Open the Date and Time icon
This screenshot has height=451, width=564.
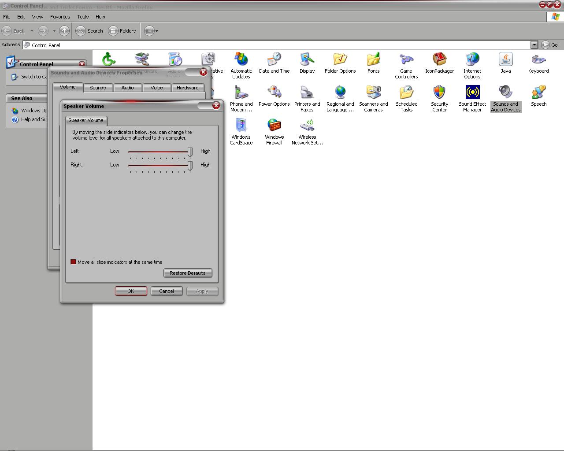coord(274,63)
